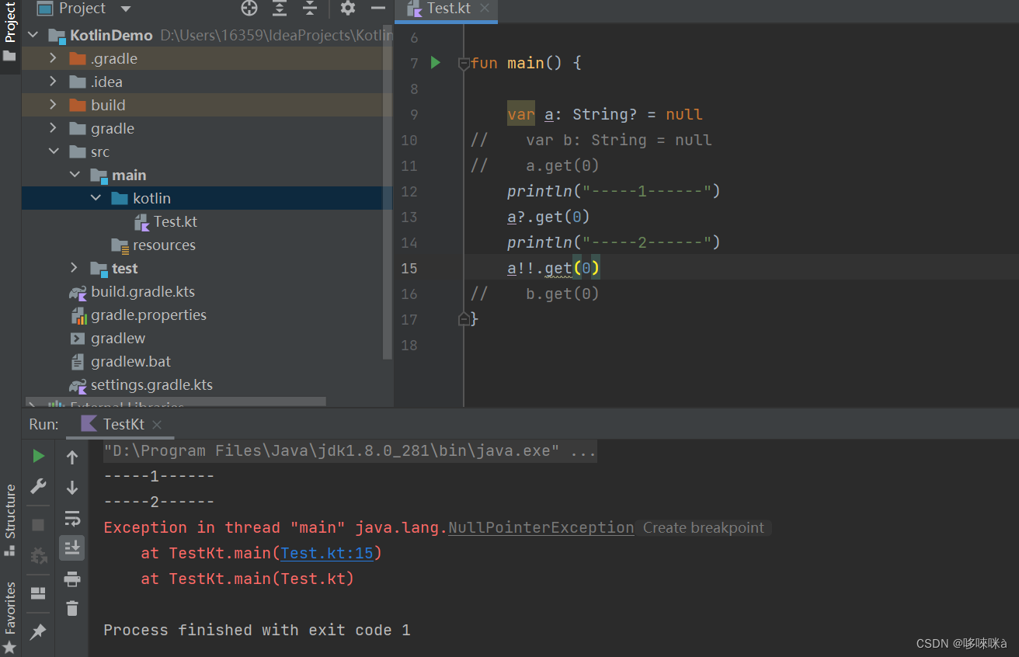Expand the build folder
The height and width of the screenshot is (657, 1019).
click(x=53, y=105)
